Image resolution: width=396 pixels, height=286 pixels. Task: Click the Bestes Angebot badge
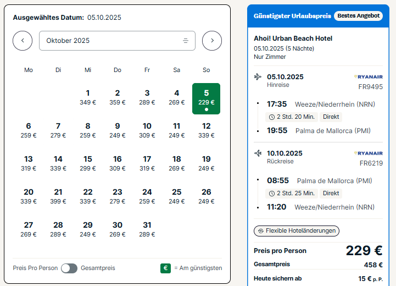pyautogui.click(x=358, y=16)
